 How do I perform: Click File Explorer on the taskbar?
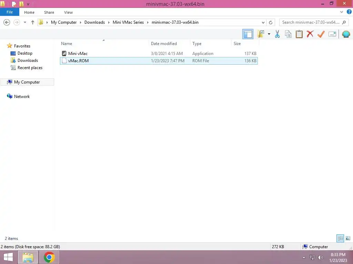tap(28, 257)
